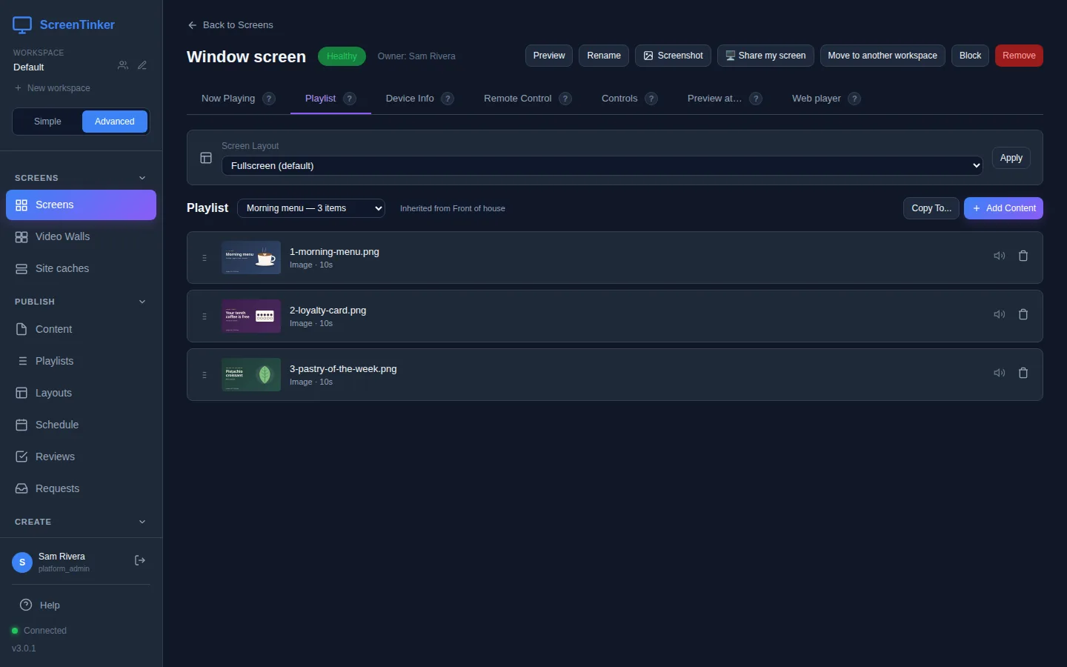Screen dimensions: 1067x667
Task: Click drag handle of 2-loyalty-card.png row
Action: (x=205, y=316)
